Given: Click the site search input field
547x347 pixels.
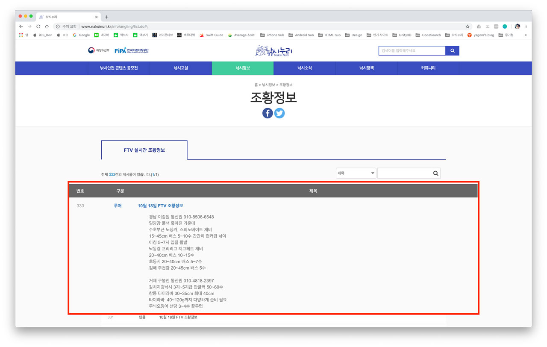Looking at the screenshot, I should pyautogui.click(x=412, y=51).
